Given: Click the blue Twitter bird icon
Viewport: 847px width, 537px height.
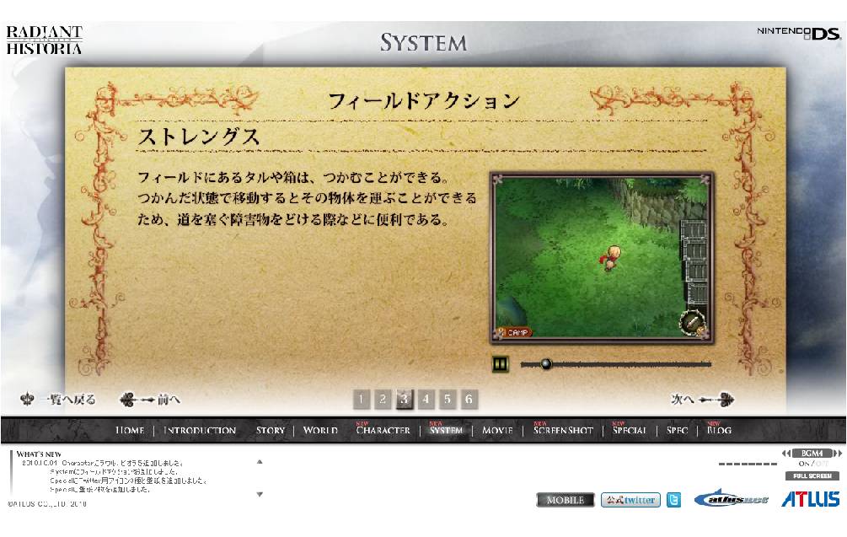Looking at the screenshot, I should click(x=673, y=500).
